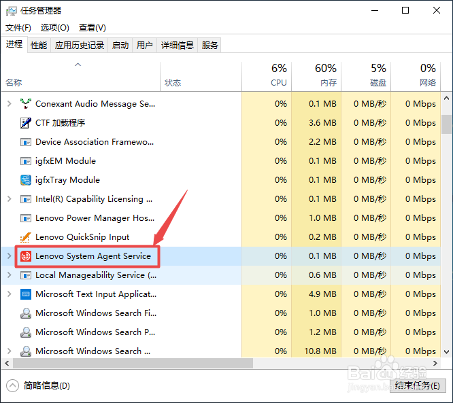Click the icon of the 10.8 MB Windows Search process

26,351
